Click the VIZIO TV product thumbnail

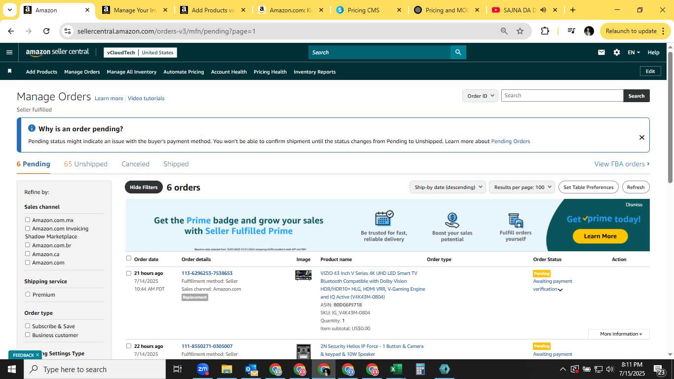pos(303,275)
